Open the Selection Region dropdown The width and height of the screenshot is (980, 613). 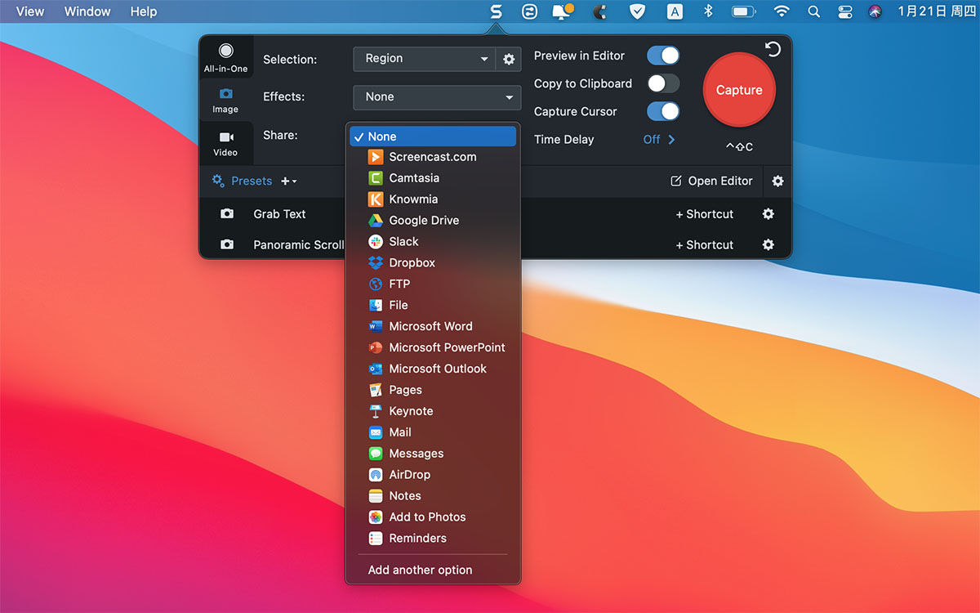[x=425, y=59]
